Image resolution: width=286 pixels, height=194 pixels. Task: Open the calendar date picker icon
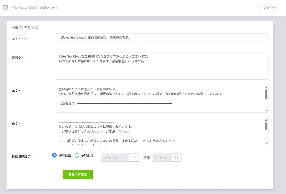[x=134, y=158]
